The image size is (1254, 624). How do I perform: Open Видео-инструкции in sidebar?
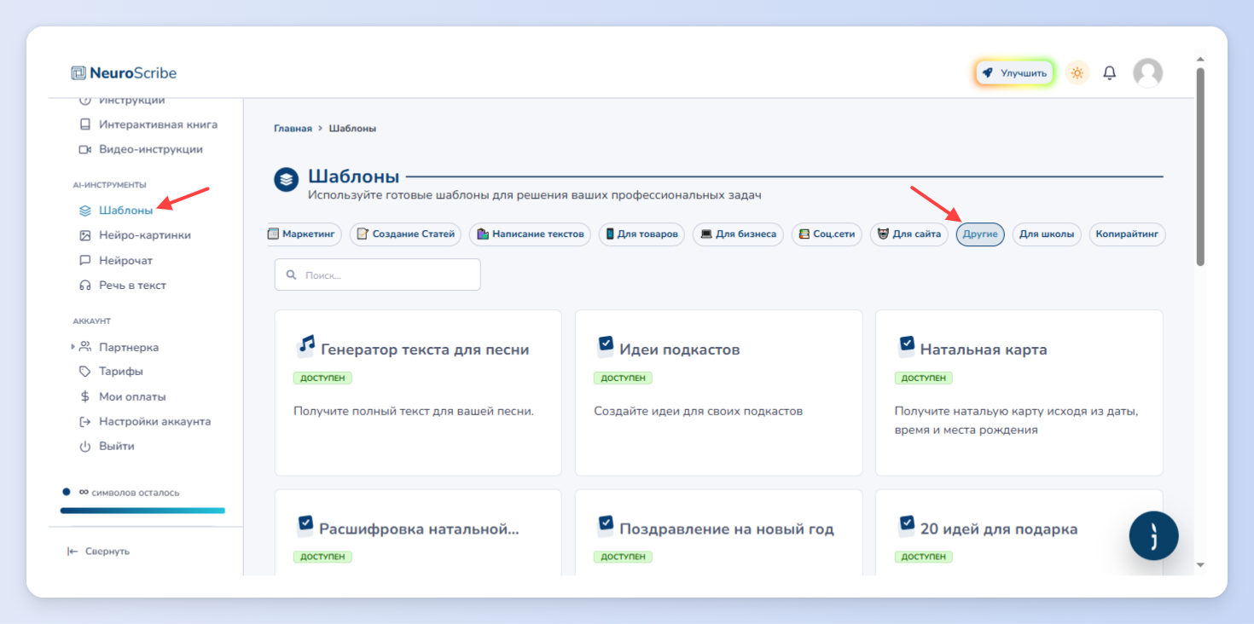pos(141,149)
